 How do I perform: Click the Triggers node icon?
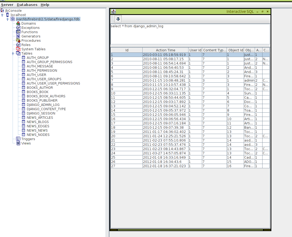pos(18,139)
